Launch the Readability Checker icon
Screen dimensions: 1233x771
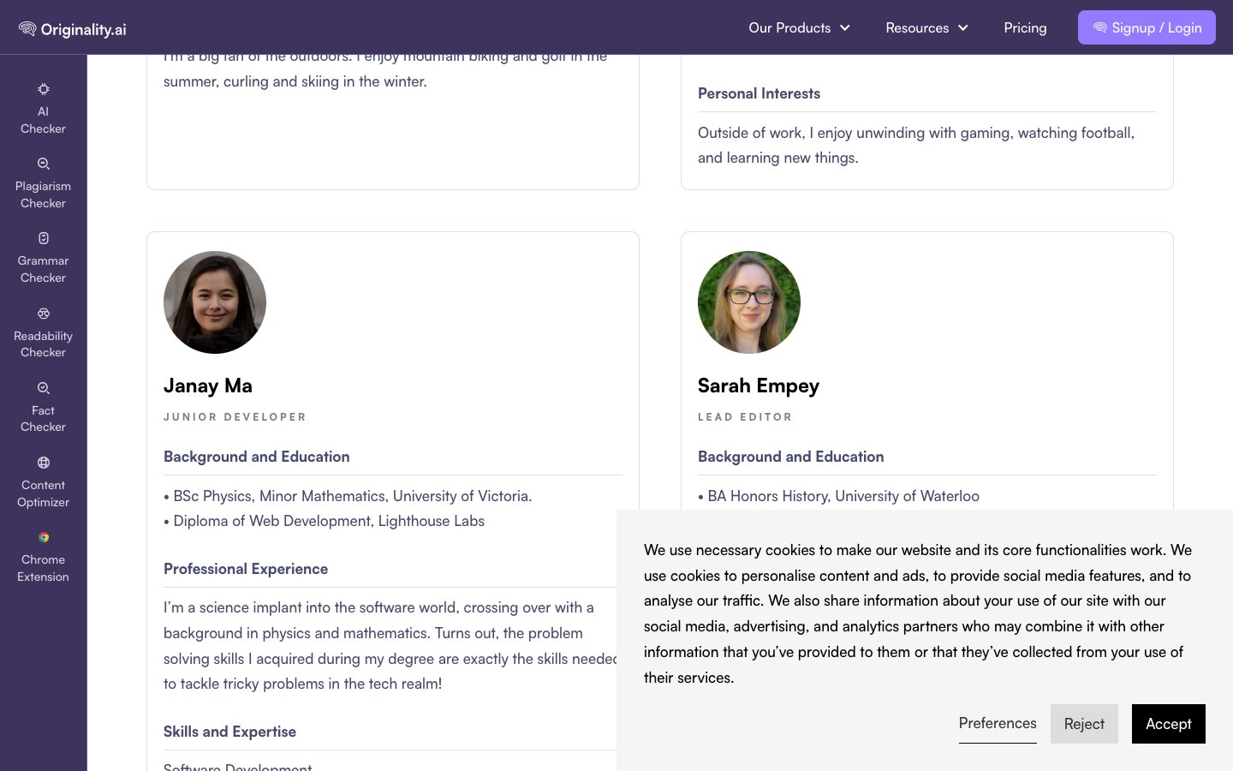pos(44,314)
